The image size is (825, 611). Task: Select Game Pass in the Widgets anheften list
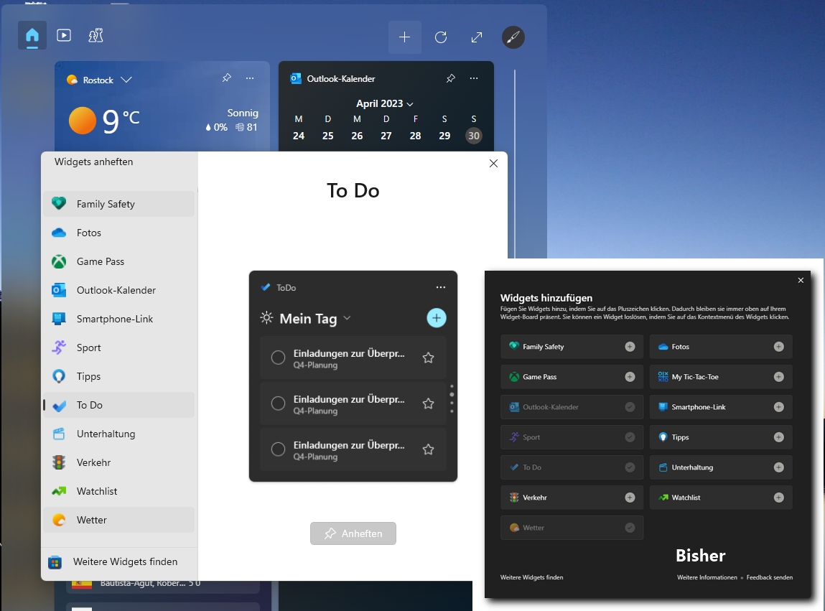119,261
